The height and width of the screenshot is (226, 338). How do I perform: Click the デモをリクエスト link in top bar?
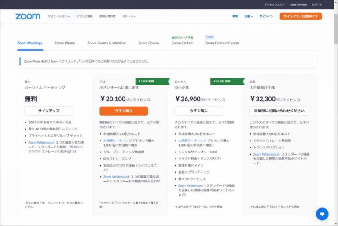273,4
